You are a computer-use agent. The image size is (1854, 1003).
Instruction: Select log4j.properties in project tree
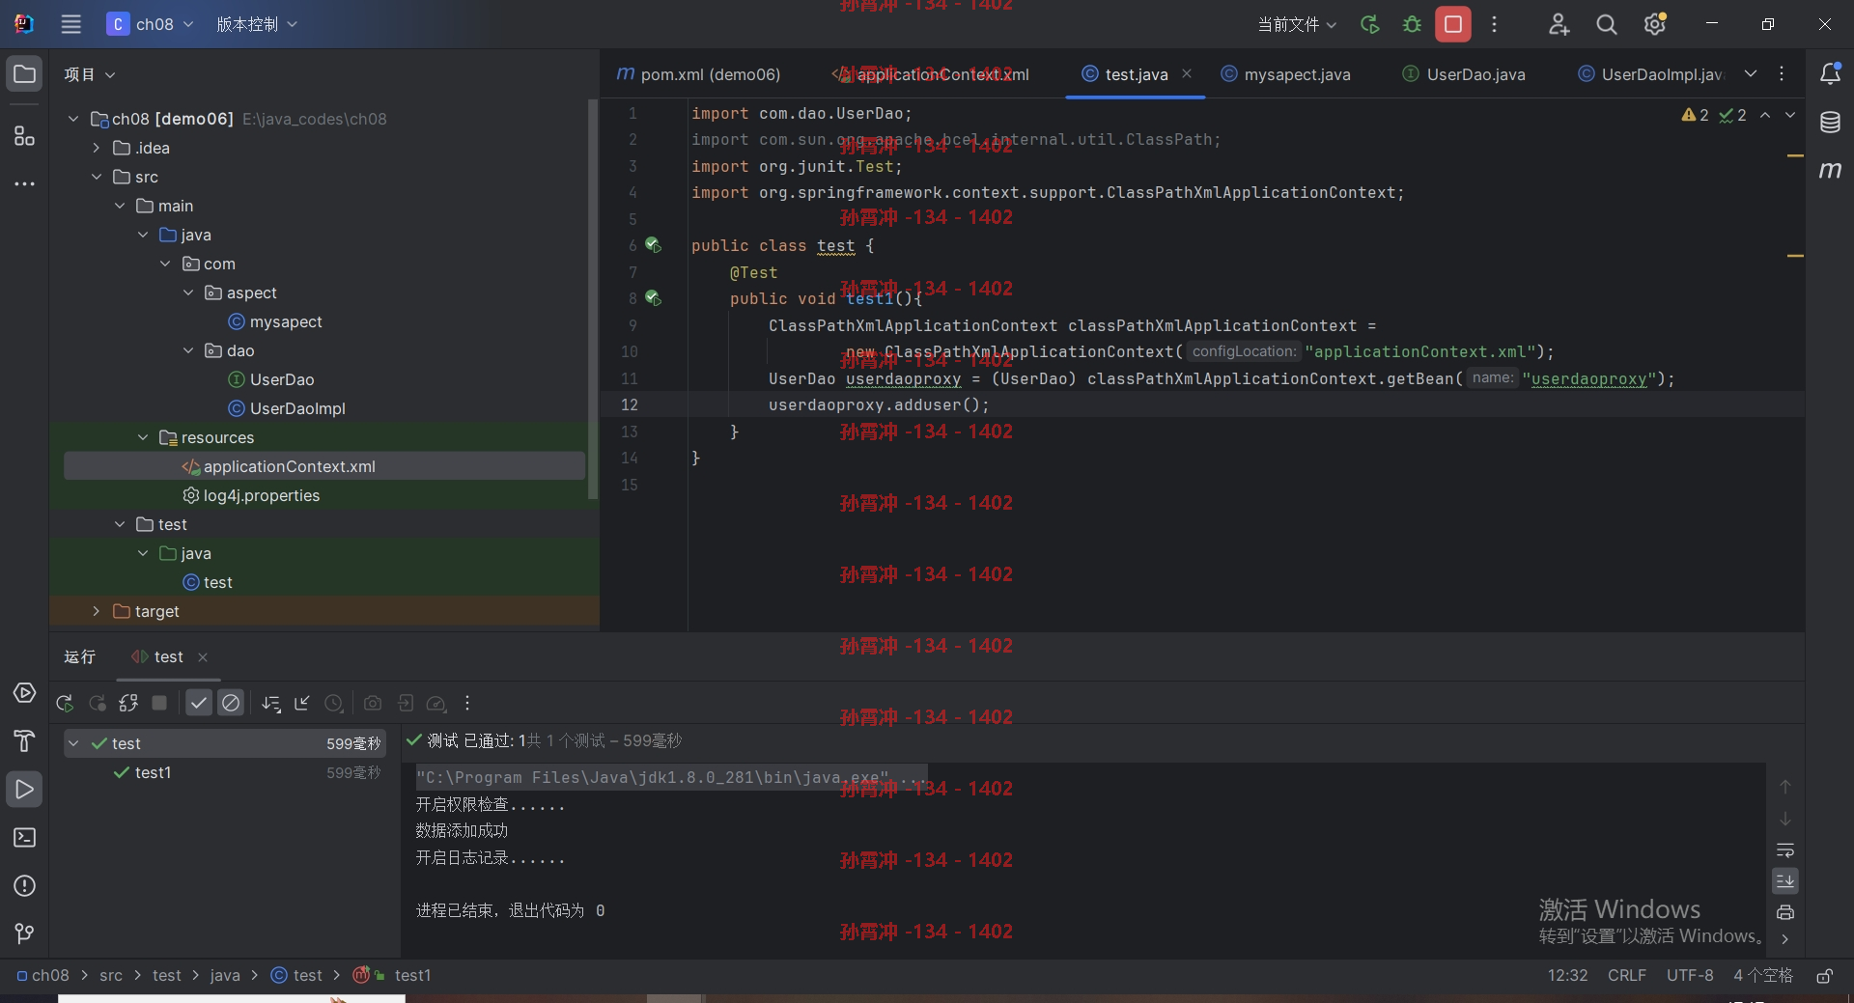pyautogui.click(x=251, y=495)
